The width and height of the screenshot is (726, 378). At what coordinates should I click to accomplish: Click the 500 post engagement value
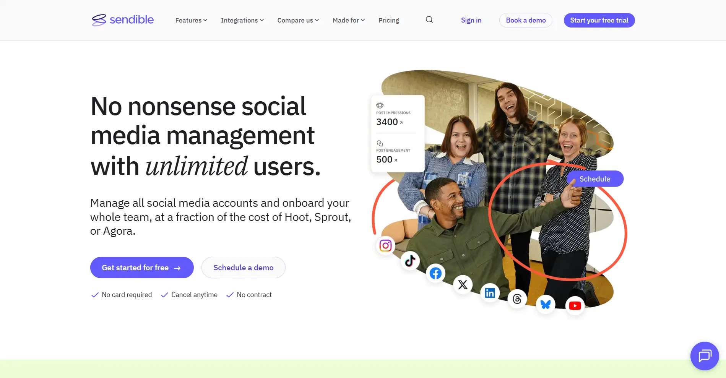point(384,159)
